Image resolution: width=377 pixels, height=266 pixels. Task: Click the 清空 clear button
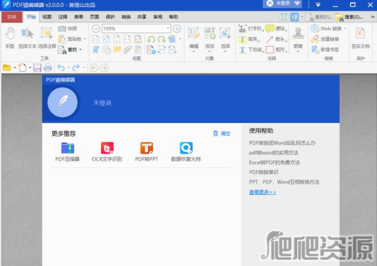pyautogui.click(x=222, y=133)
